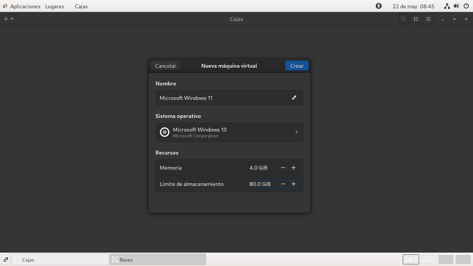Click the search icon in Cajas header
This screenshot has width=473, height=266.
tap(403, 19)
